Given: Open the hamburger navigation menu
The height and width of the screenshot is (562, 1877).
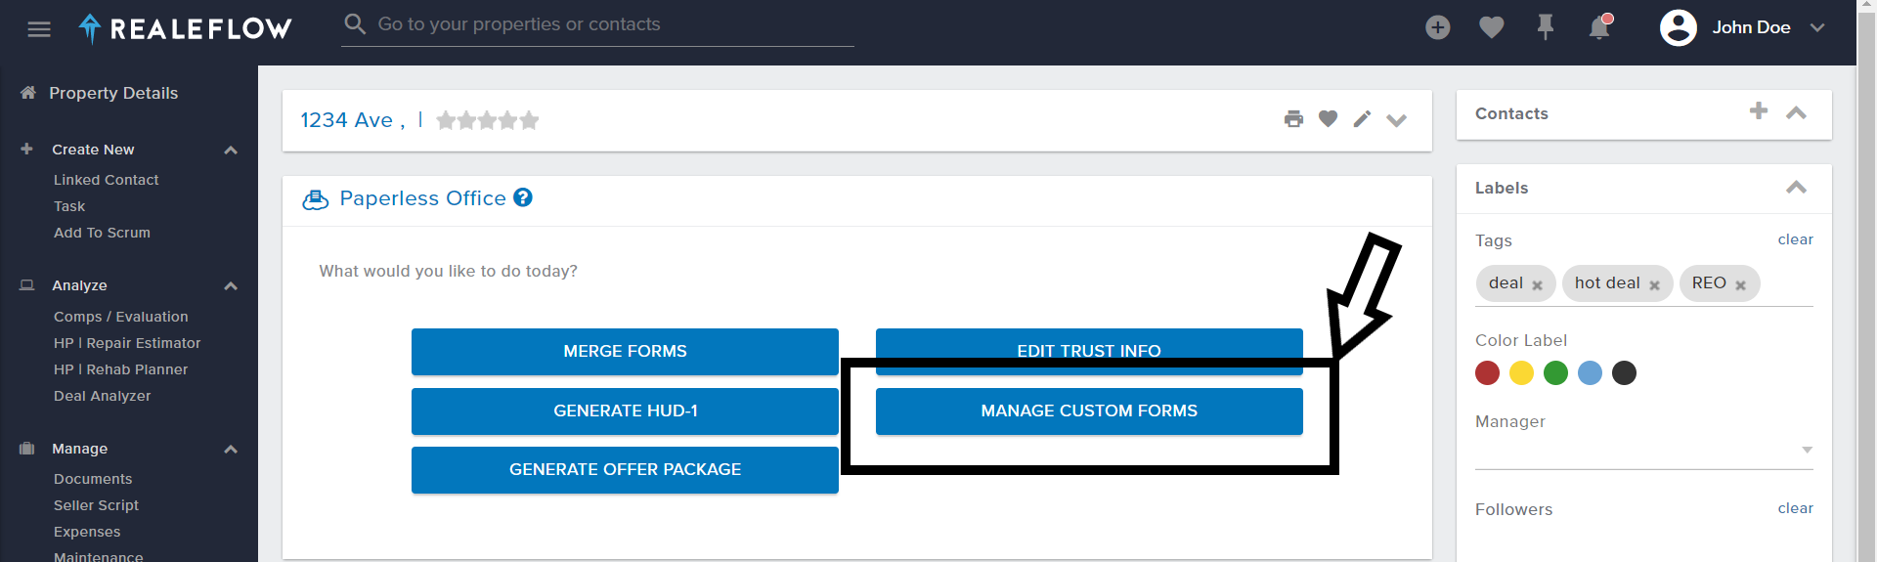Looking at the screenshot, I should point(39,29).
